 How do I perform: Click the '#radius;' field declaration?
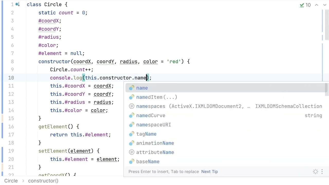pyautogui.click(x=50, y=37)
